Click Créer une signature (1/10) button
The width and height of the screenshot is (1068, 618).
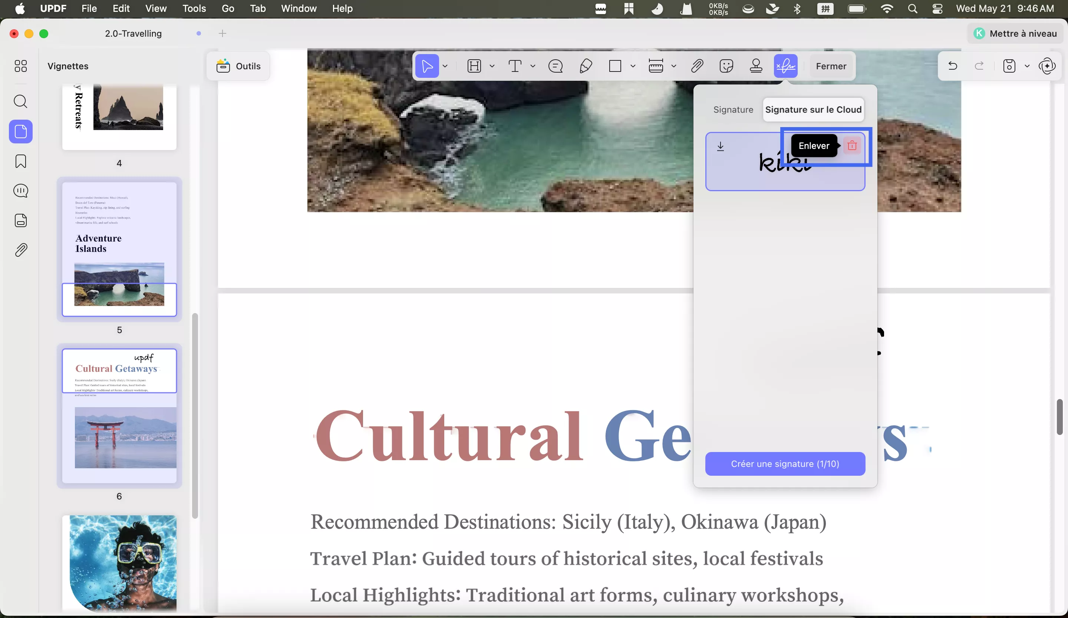point(785,463)
